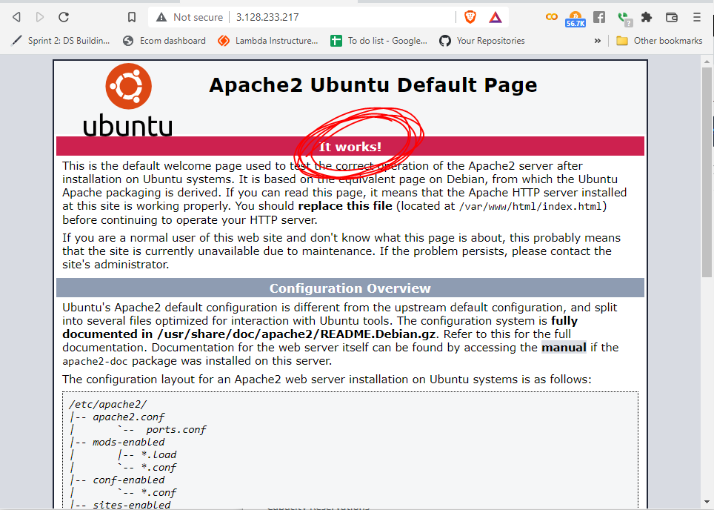Go forward to the next page
714x510 pixels.
[x=40, y=17]
